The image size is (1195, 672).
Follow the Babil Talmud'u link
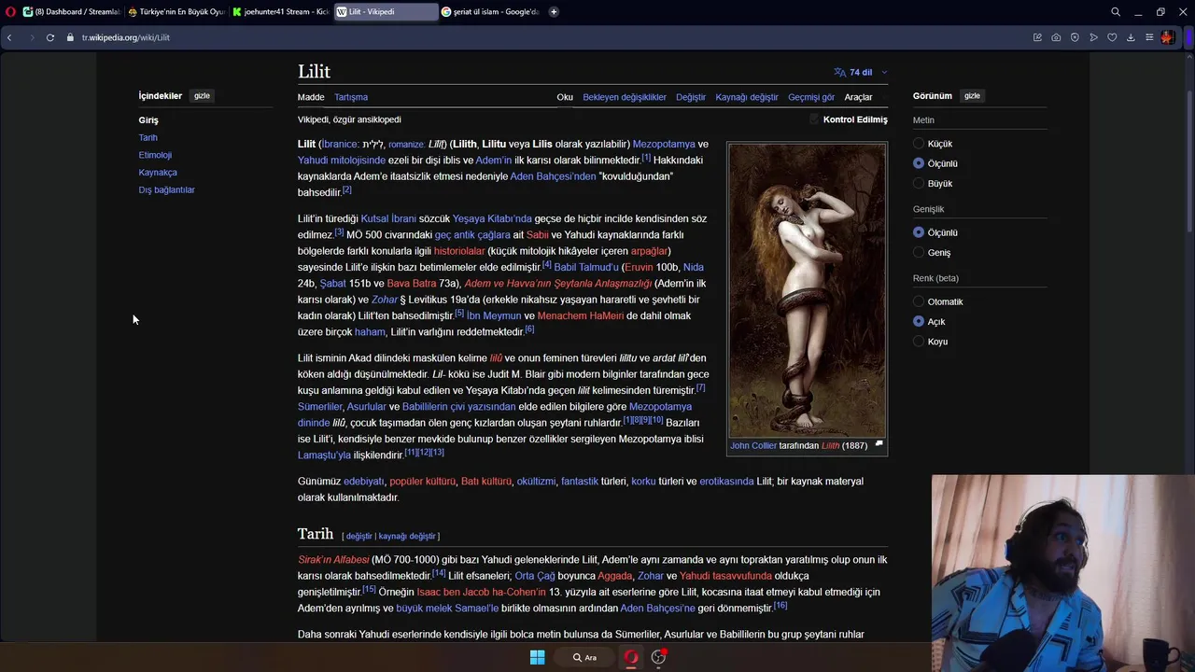pyautogui.click(x=586, y=267)
